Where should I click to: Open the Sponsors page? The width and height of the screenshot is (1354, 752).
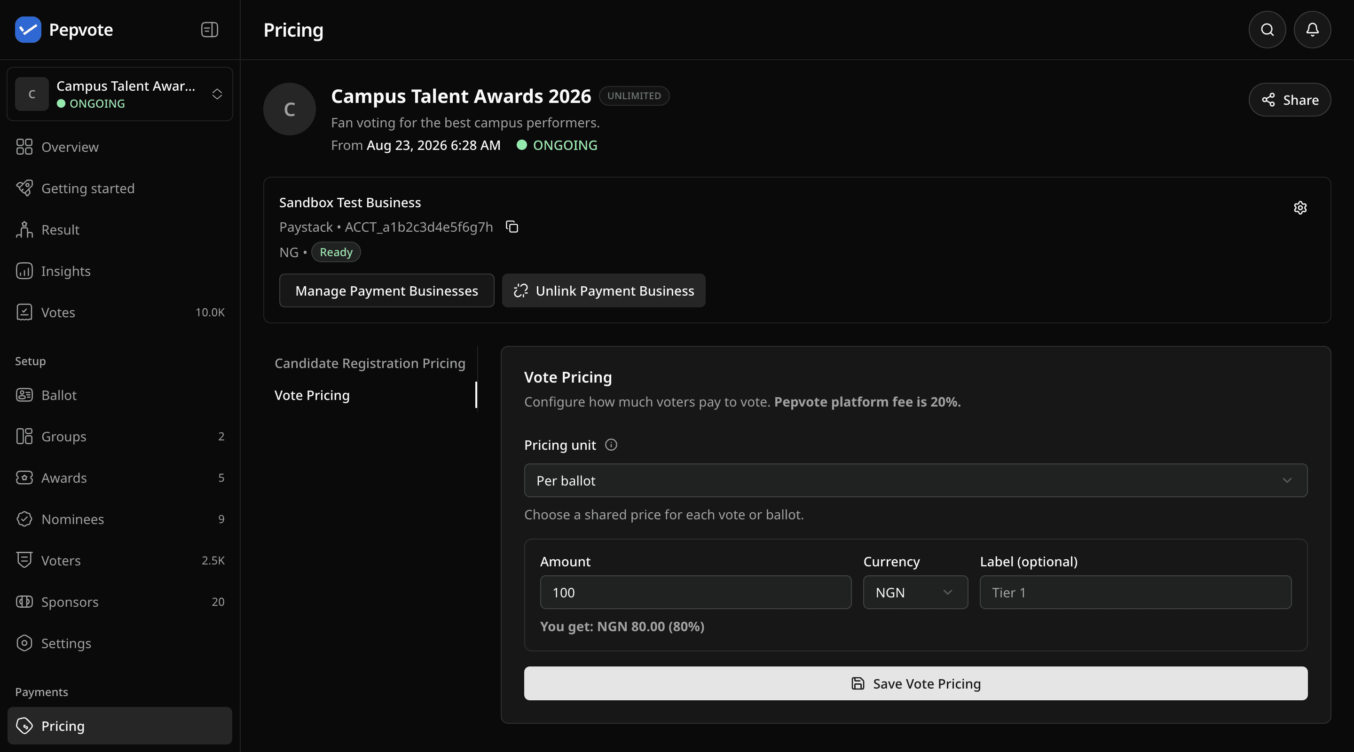(x=120, y=602)
